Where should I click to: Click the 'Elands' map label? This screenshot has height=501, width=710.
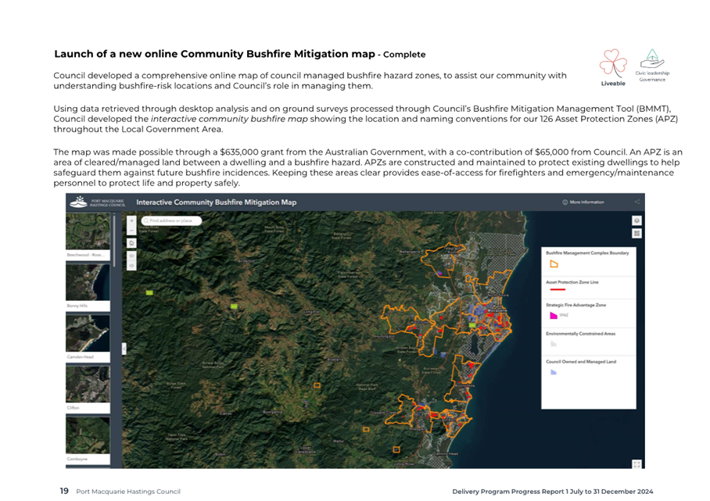225,413
